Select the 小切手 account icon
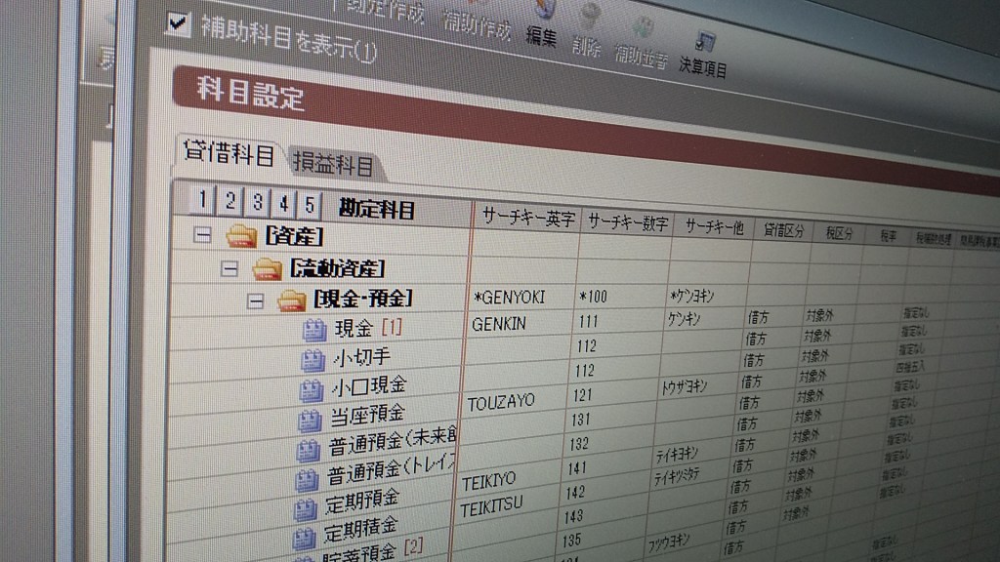 pos(312,360)
